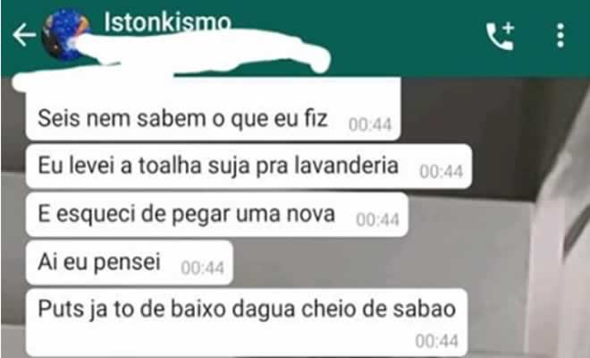
Task: Click timestamp on the last sabao message
Action: (436, 341)
